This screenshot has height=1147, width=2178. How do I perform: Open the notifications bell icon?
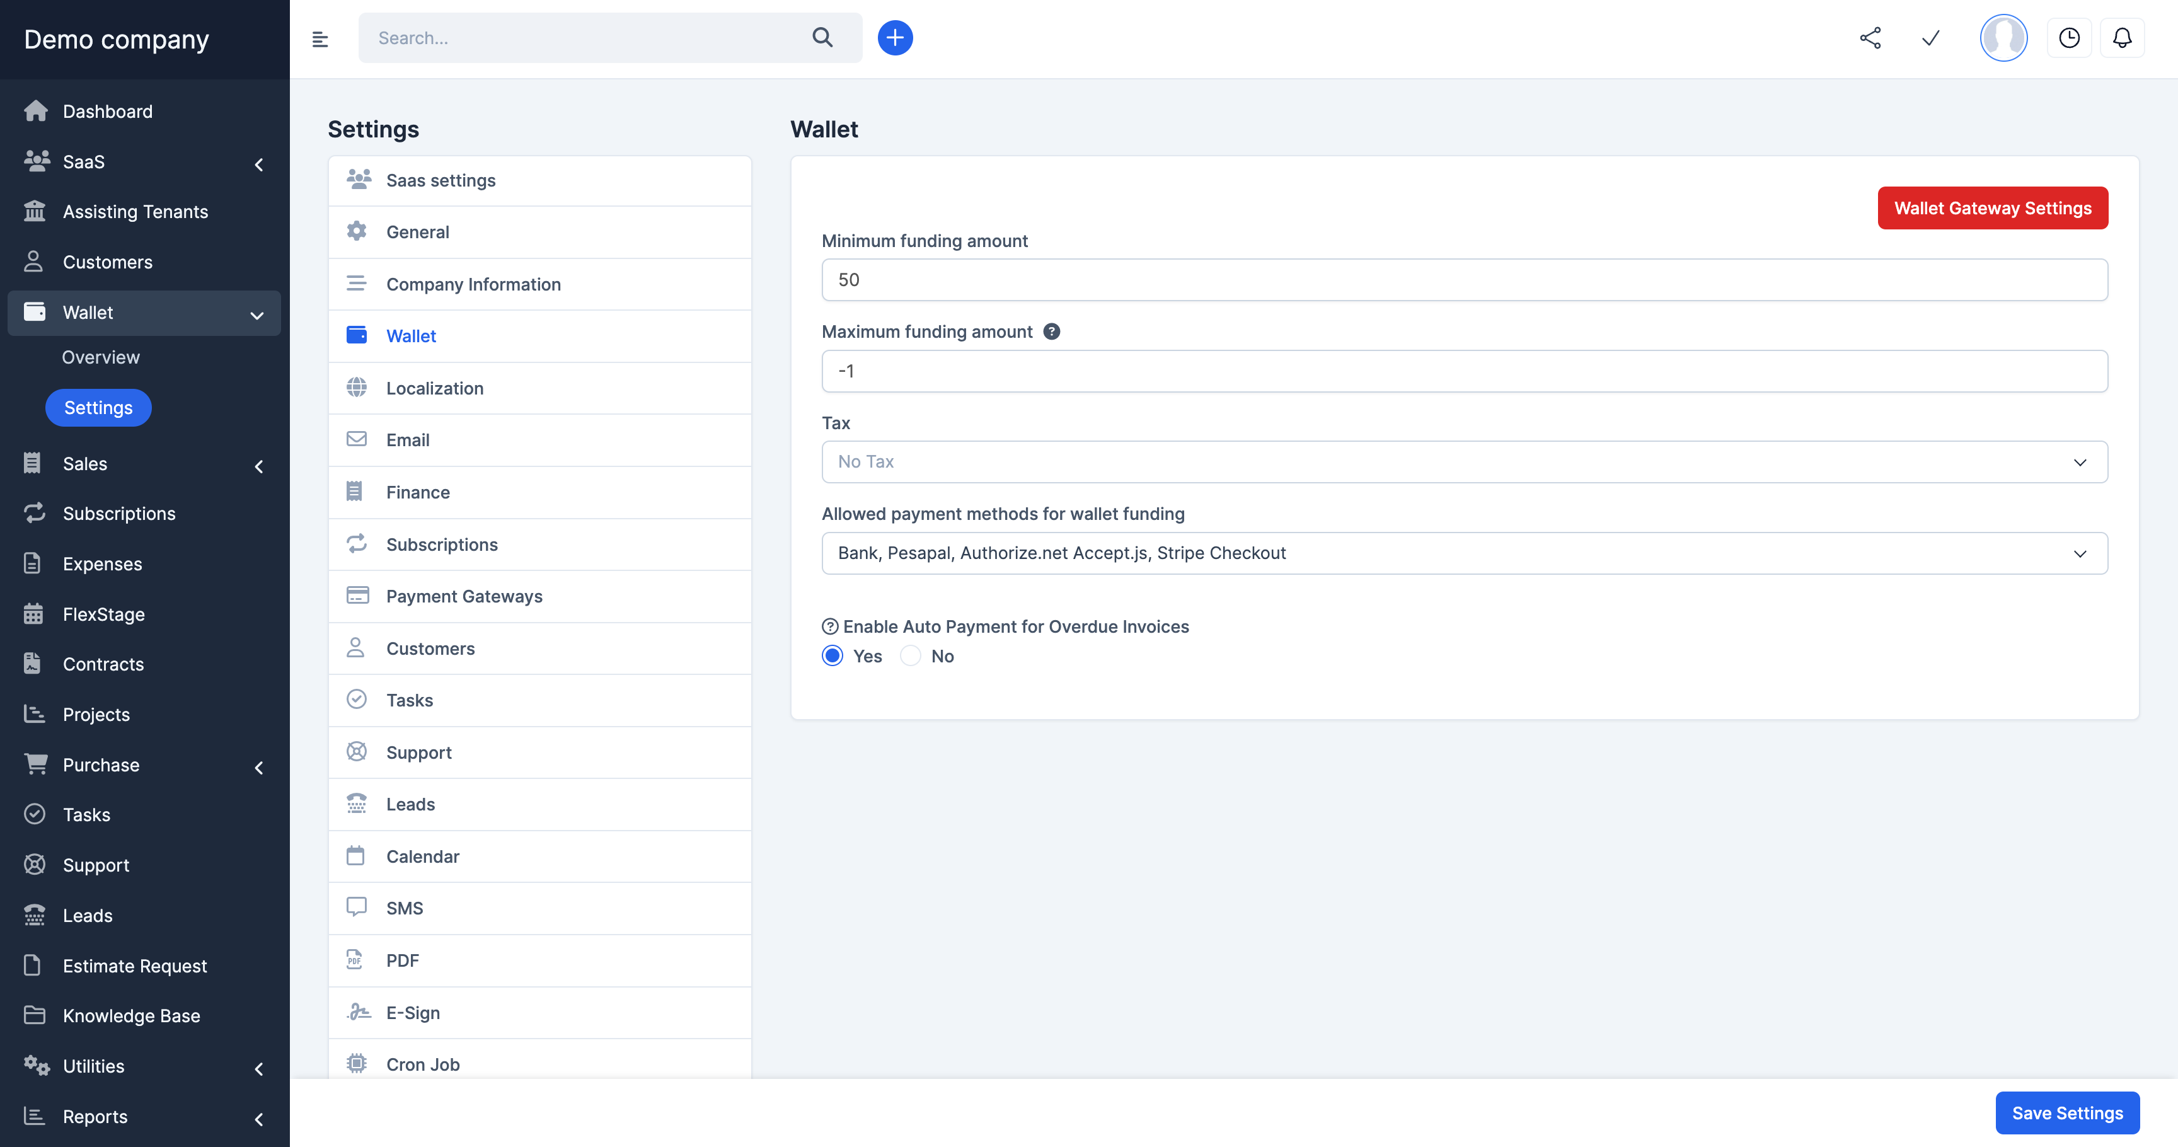(2121, 38)
